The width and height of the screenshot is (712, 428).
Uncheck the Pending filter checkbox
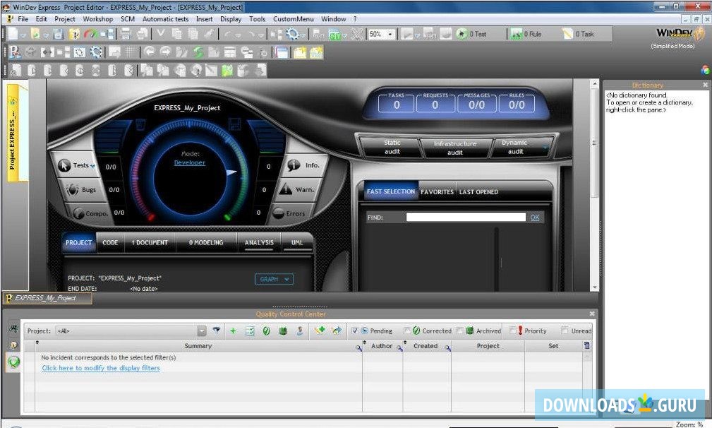click(x=354, y=331)
